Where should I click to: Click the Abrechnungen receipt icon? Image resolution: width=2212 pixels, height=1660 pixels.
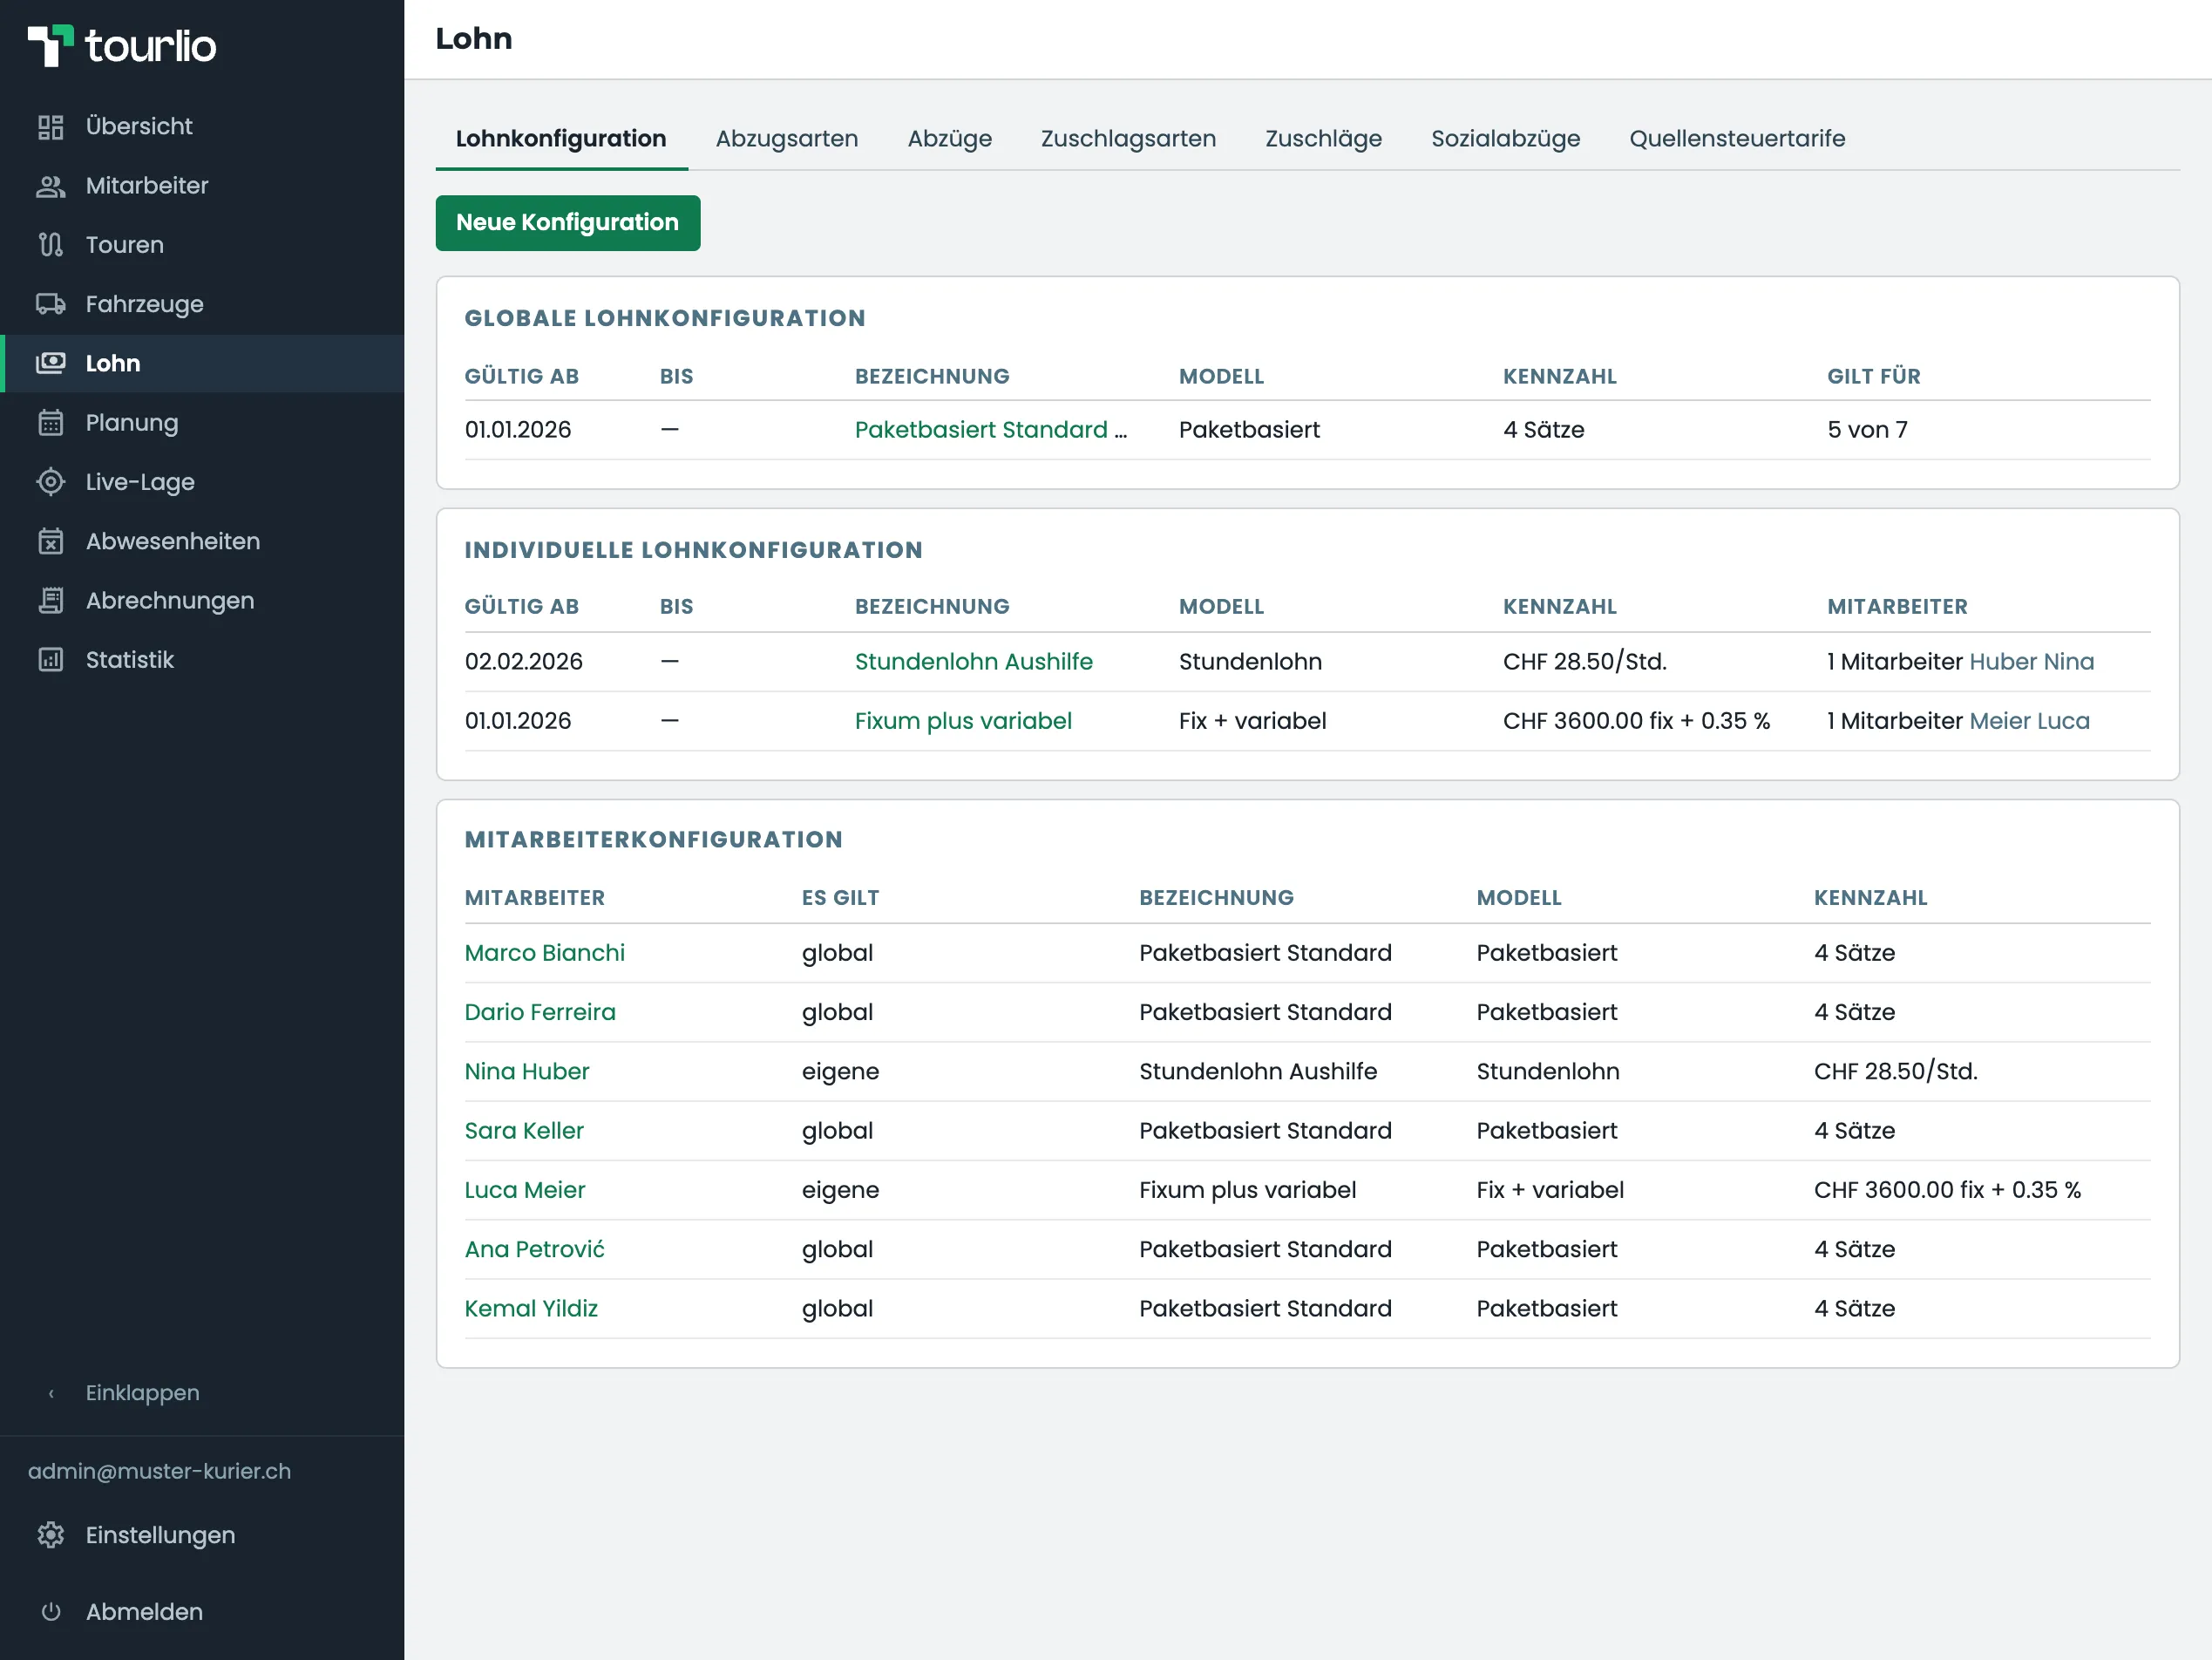point(51,601)
